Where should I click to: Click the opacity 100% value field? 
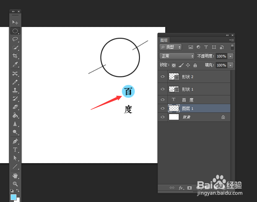[x=222, y=56]
